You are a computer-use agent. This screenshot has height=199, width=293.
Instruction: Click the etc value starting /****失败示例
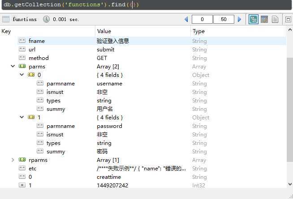point(141,169)
